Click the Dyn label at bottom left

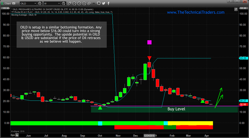(x=12, y=135)
